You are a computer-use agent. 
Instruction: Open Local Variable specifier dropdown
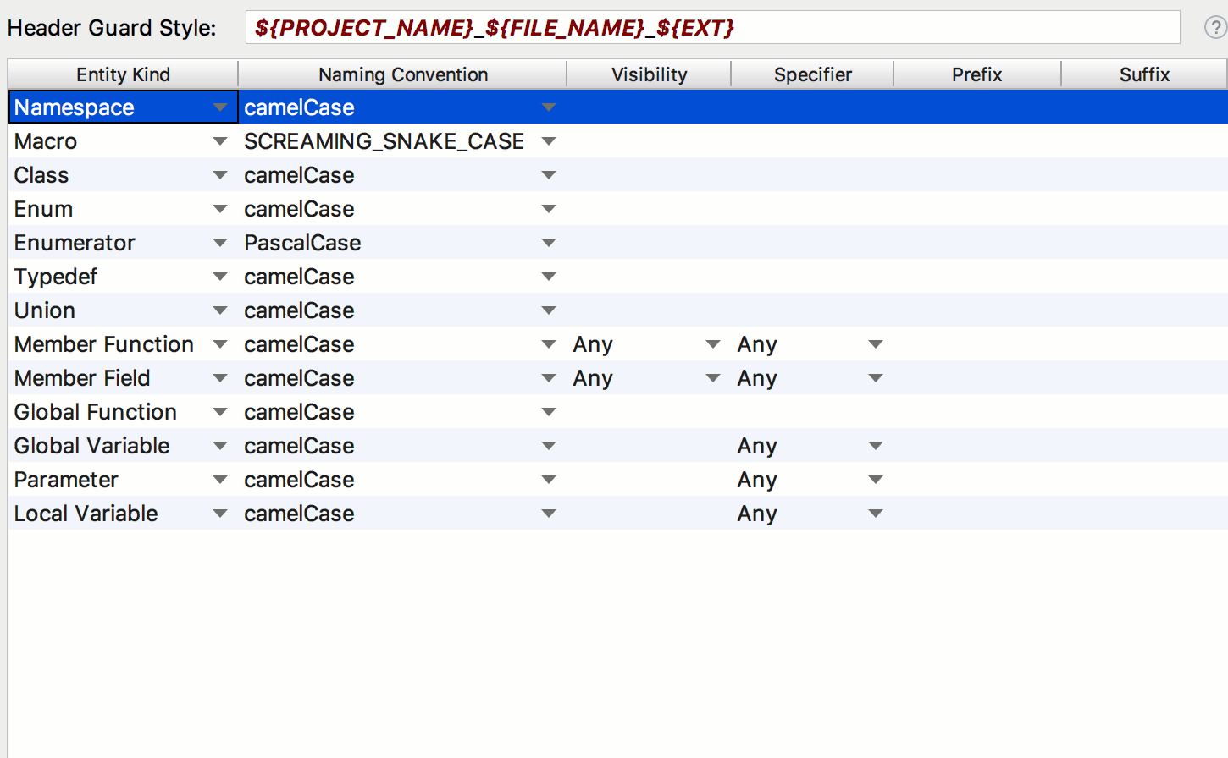[876, 514]
